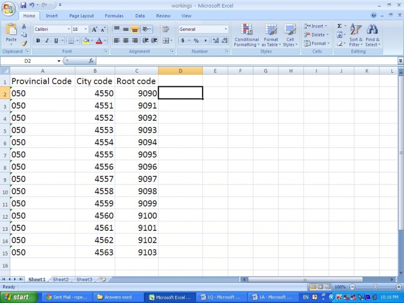Screen dimensions: 404x303
Task: Switch to the Formulas ribbon tab
Action: point(114,16)
